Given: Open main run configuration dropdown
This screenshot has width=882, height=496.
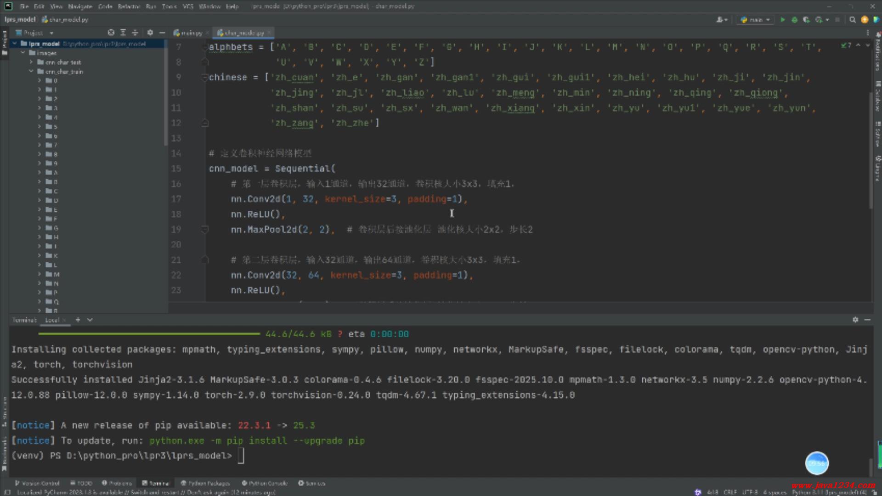Looking at the screenshot, I should tap(756, 20).
